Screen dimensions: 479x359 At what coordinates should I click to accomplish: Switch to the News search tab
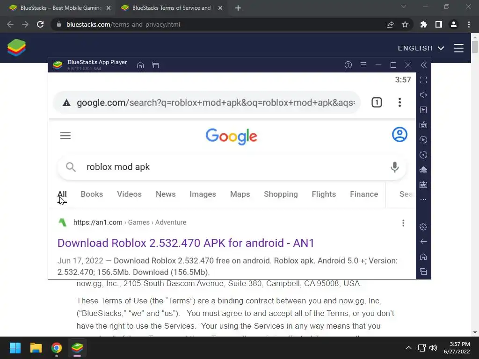[166, 194]
